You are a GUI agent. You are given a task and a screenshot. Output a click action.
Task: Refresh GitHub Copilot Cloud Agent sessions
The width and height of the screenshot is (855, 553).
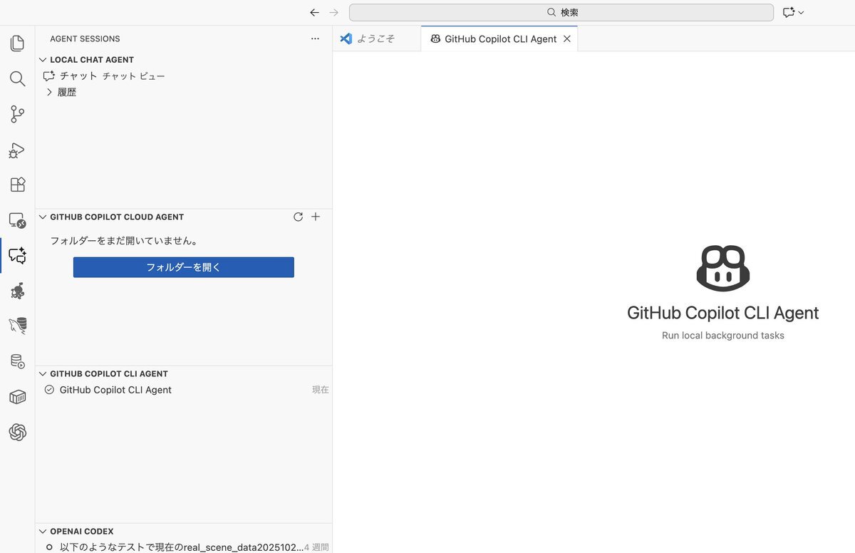(x=298, y=217)
